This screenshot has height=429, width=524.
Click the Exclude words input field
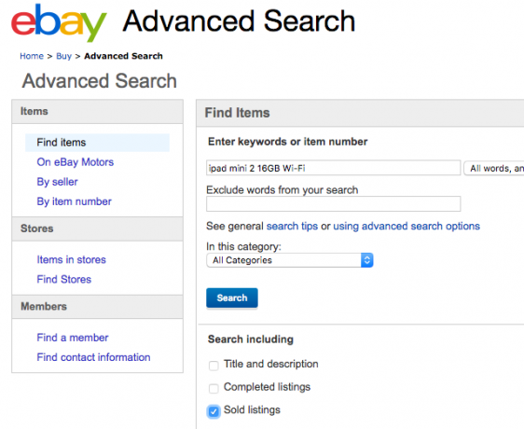pyautogui.click(x=333, y=203)
